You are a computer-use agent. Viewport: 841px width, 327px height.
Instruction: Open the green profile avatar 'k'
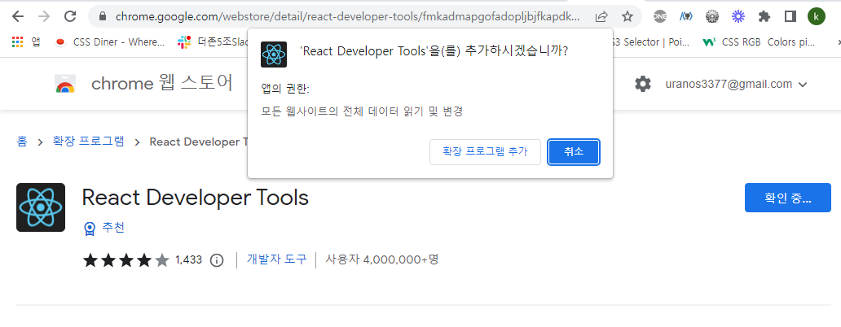click(817, 16)
